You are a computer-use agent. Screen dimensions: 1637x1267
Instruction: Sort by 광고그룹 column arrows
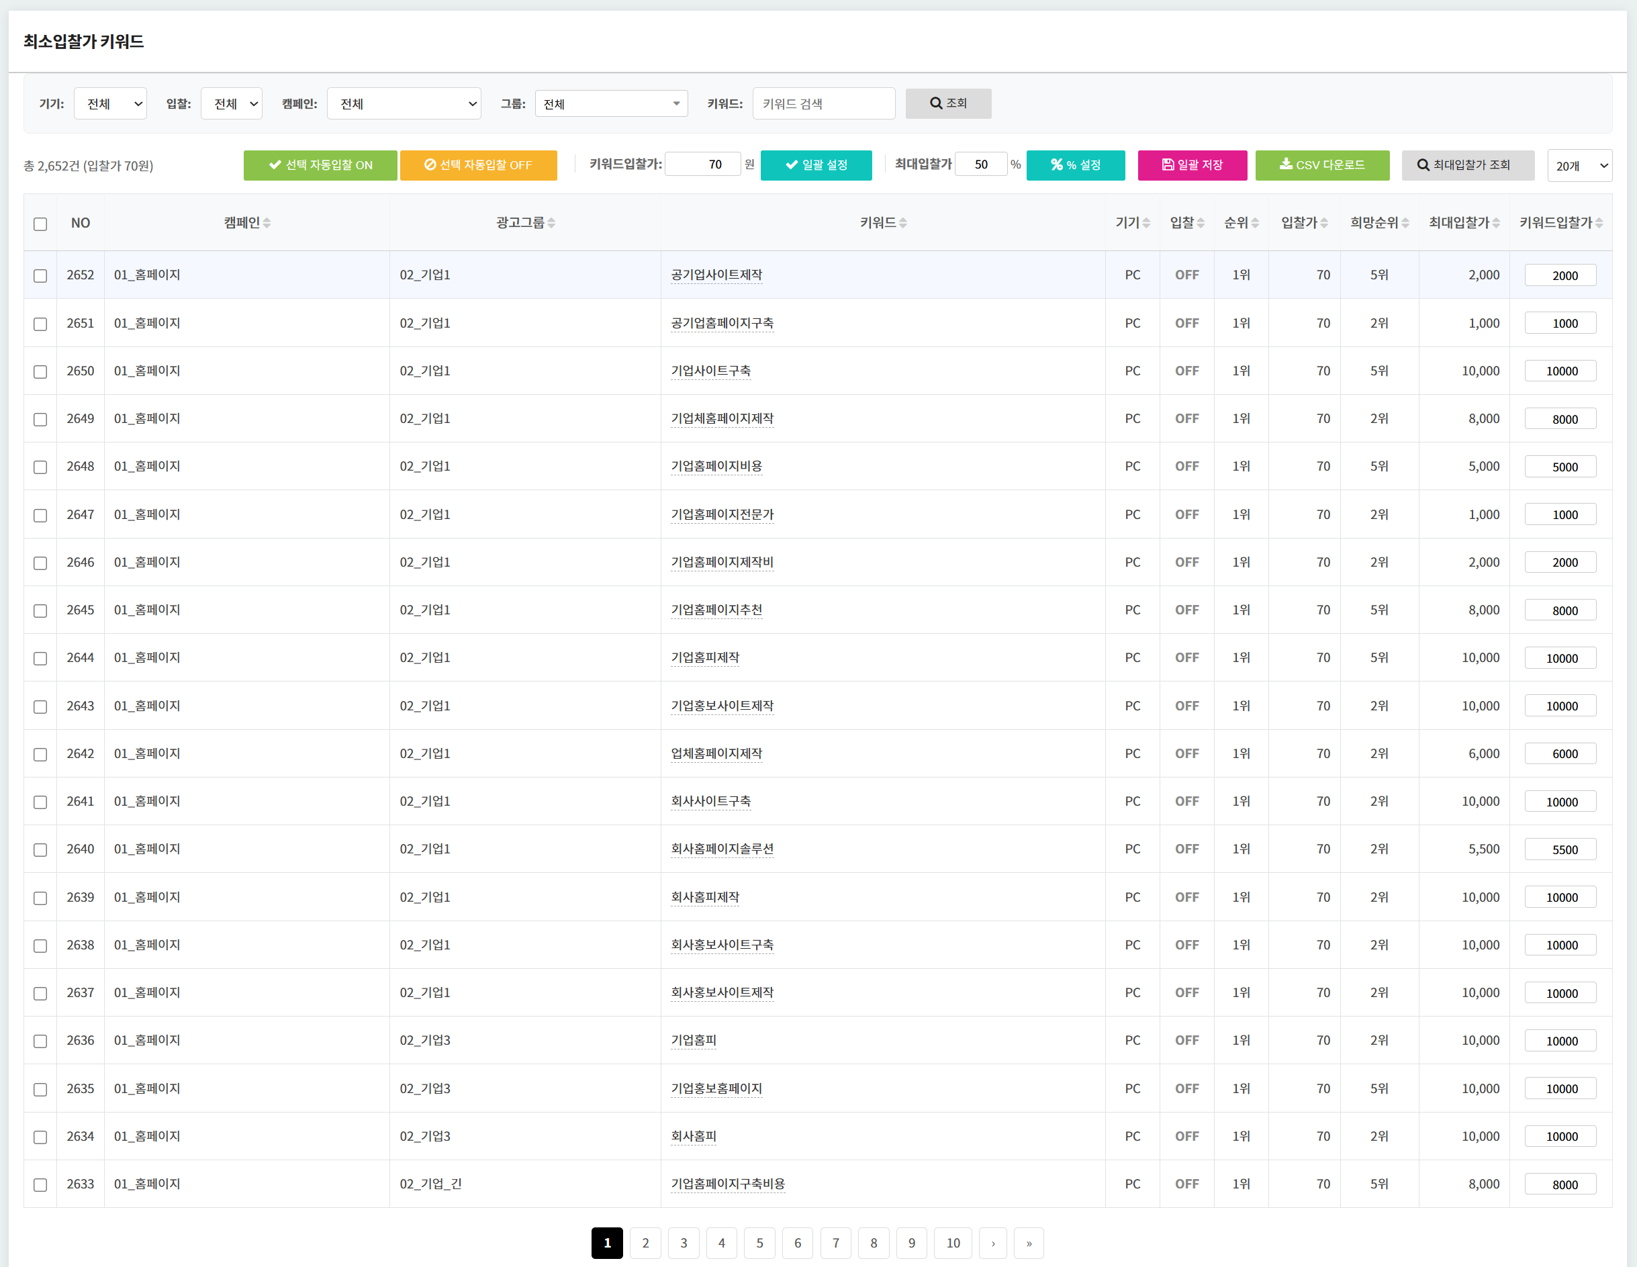(x=552, y=223)
